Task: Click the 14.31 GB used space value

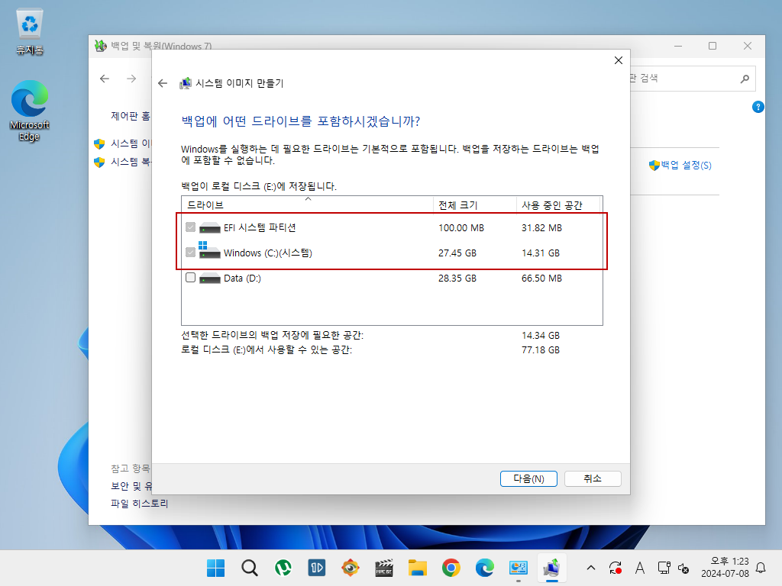Action: [x=541, y=253]
